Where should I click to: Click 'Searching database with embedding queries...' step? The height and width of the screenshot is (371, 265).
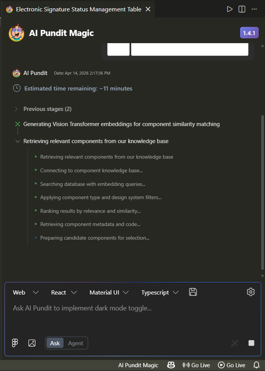[93, 184]
